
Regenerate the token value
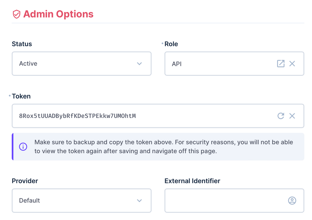click(x=280, y=116)
